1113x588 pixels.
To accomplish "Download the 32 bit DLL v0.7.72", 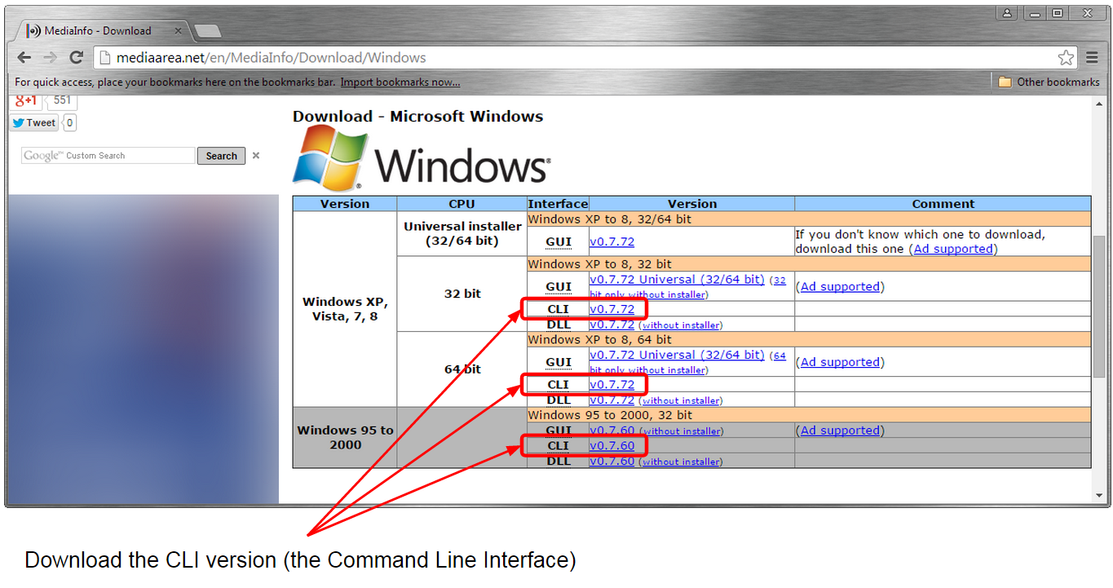I will click(612, 325).
